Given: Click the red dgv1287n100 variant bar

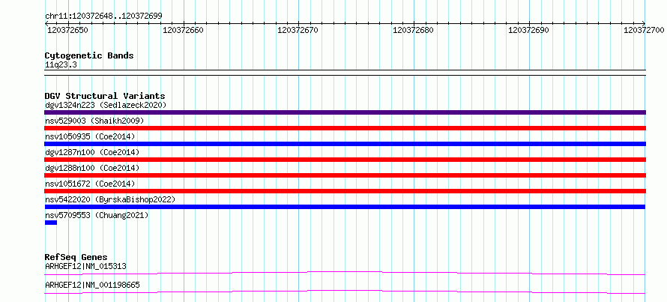Looking at the screenshot, I should tap(345, 160).
